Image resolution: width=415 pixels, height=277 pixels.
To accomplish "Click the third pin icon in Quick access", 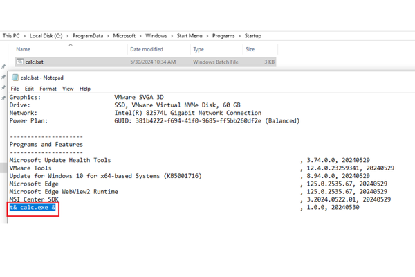I will tap(3, 87).
